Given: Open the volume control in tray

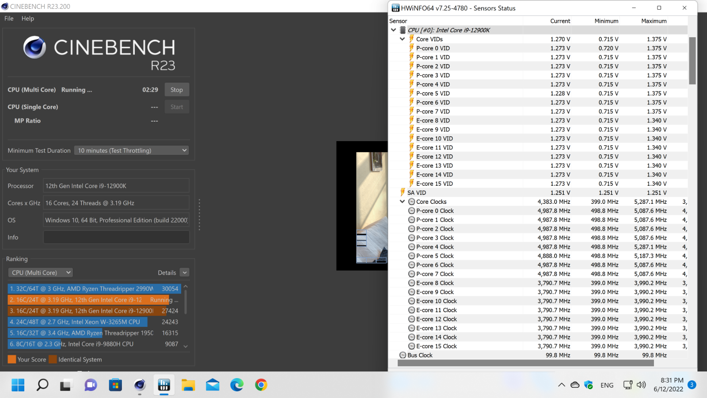Looking at the screenshot, I should click(x=641, y=385).
